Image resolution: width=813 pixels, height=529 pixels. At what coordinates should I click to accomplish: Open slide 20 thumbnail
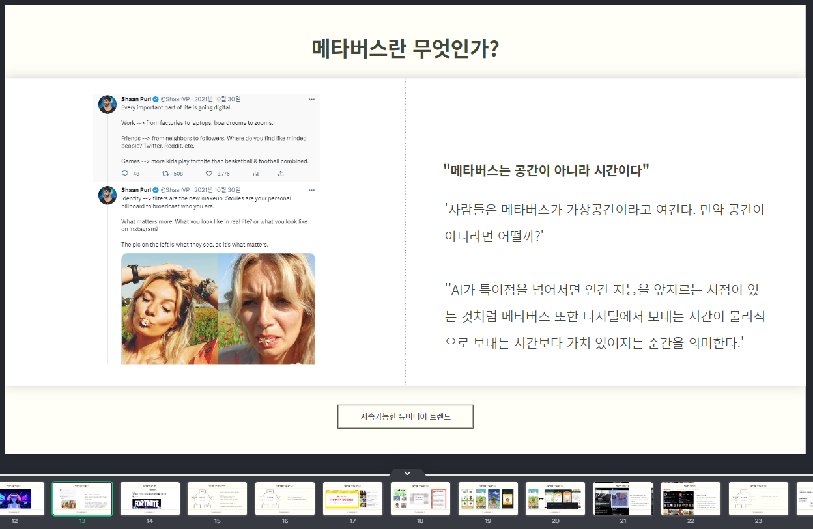click(x=556, y=499)
